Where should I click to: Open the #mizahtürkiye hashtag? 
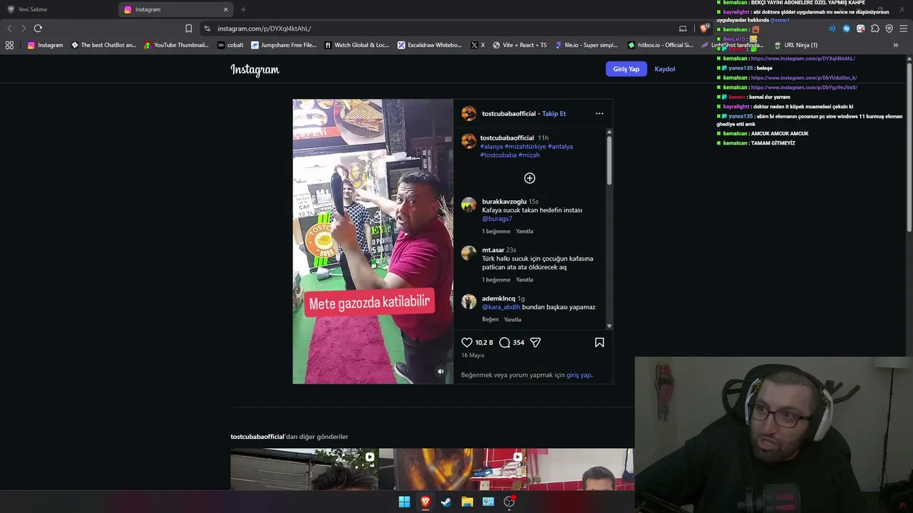tap(526, 147)
